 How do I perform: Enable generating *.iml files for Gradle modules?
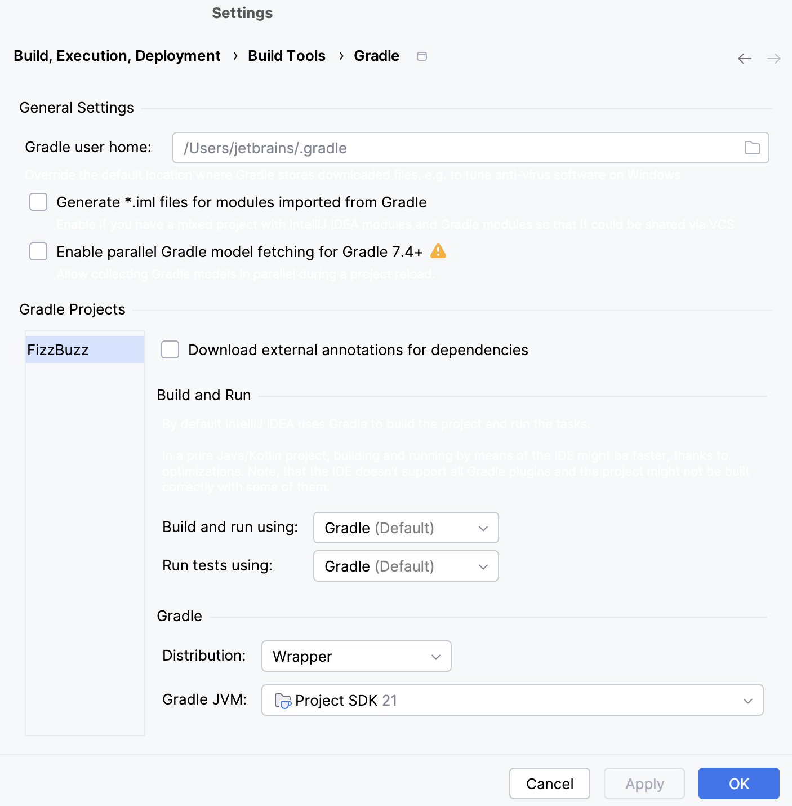click(38, 202)
